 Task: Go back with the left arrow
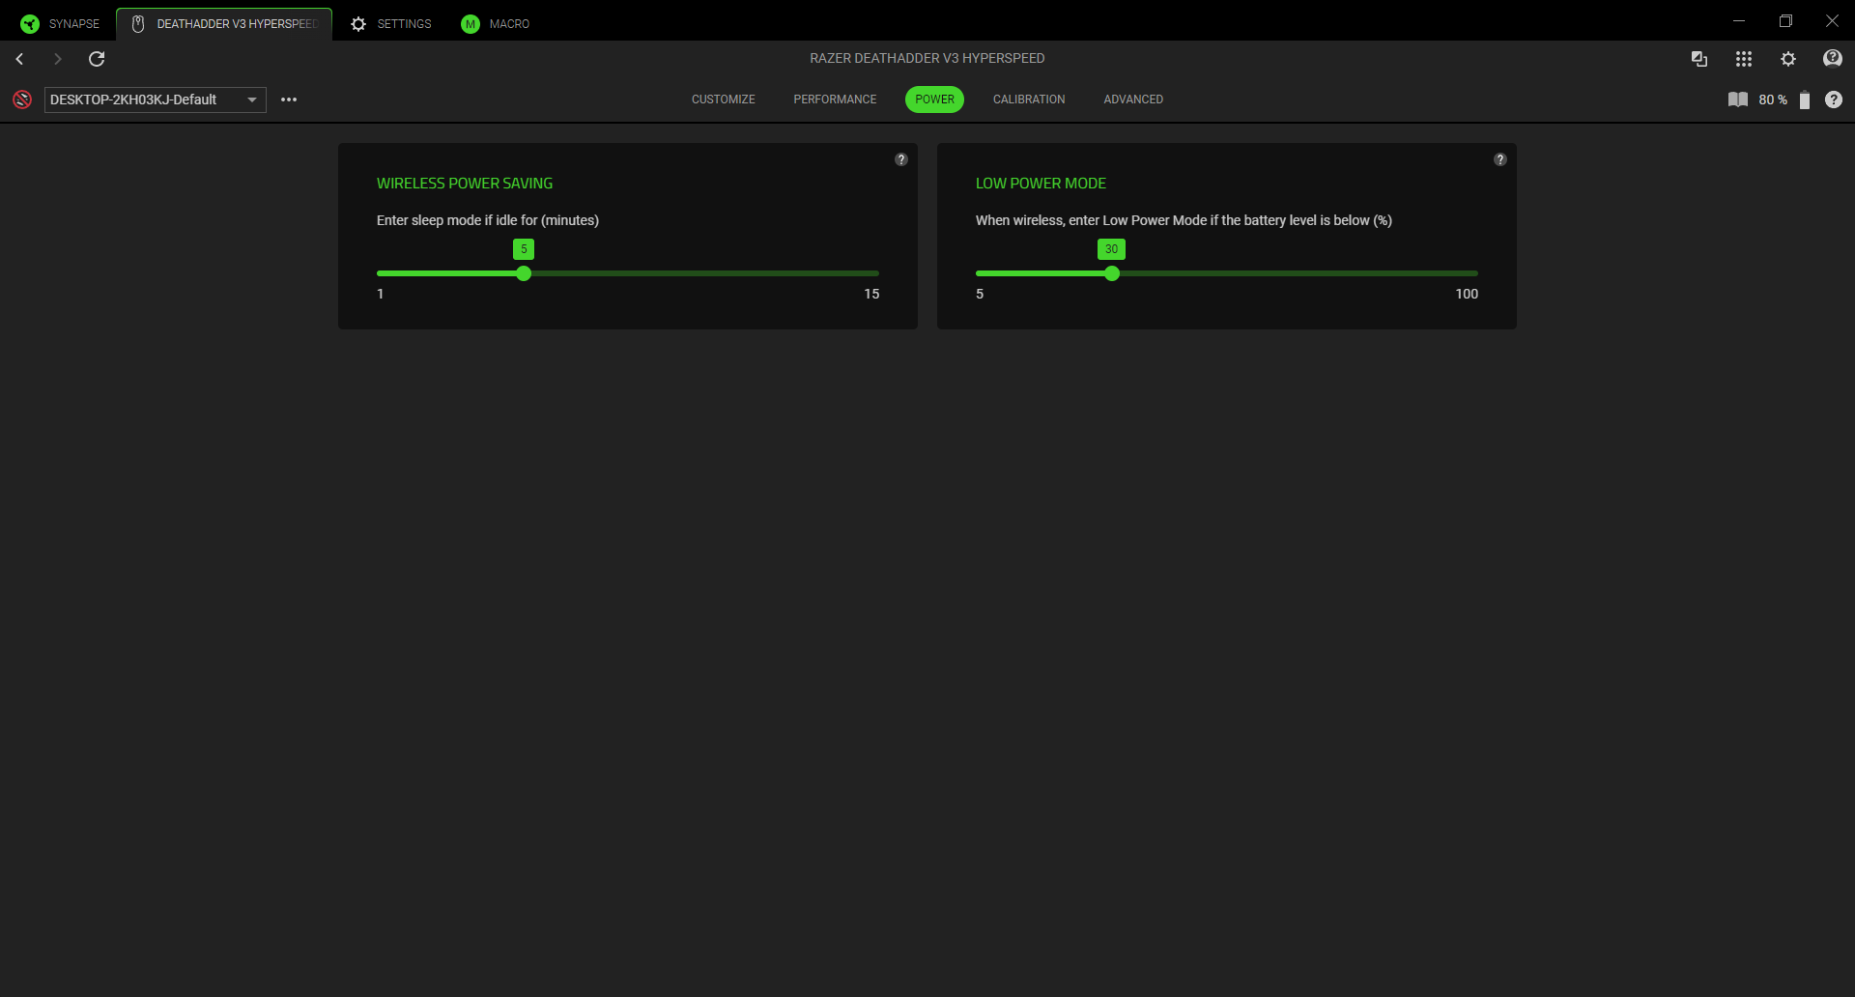(19, 59)
